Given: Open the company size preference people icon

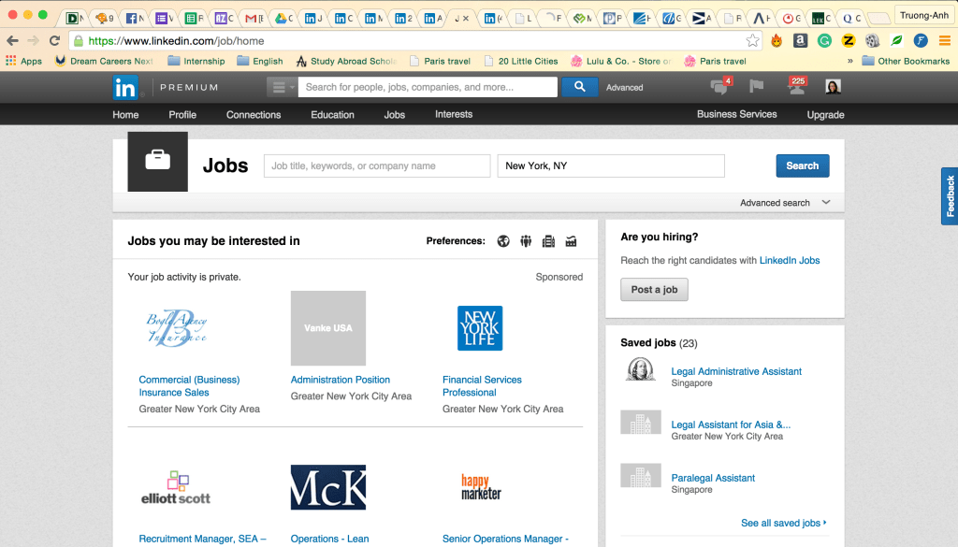Looking at the screenshot, I should (526, 241).
